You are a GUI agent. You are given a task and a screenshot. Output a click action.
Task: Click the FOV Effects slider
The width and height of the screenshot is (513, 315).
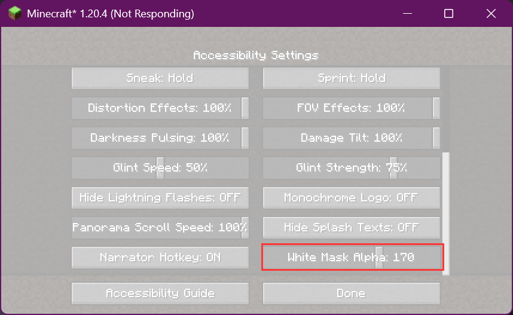pos(351,108)
